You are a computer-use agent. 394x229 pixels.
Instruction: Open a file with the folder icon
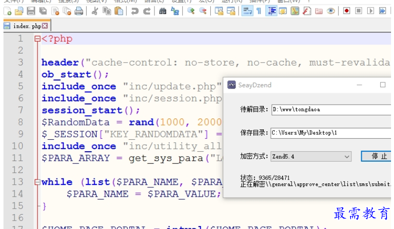pos(19,10)
